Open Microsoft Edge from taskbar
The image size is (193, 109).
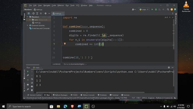tap(65, 106)
